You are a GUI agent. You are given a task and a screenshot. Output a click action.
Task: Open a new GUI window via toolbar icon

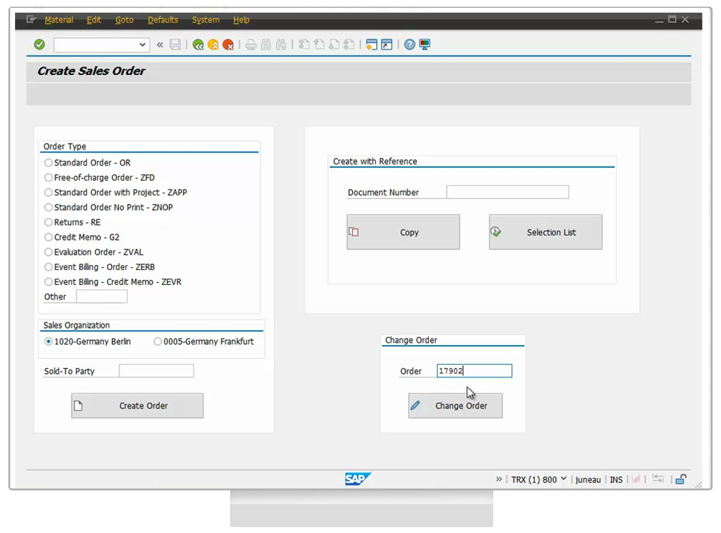(x=371, y=44)
